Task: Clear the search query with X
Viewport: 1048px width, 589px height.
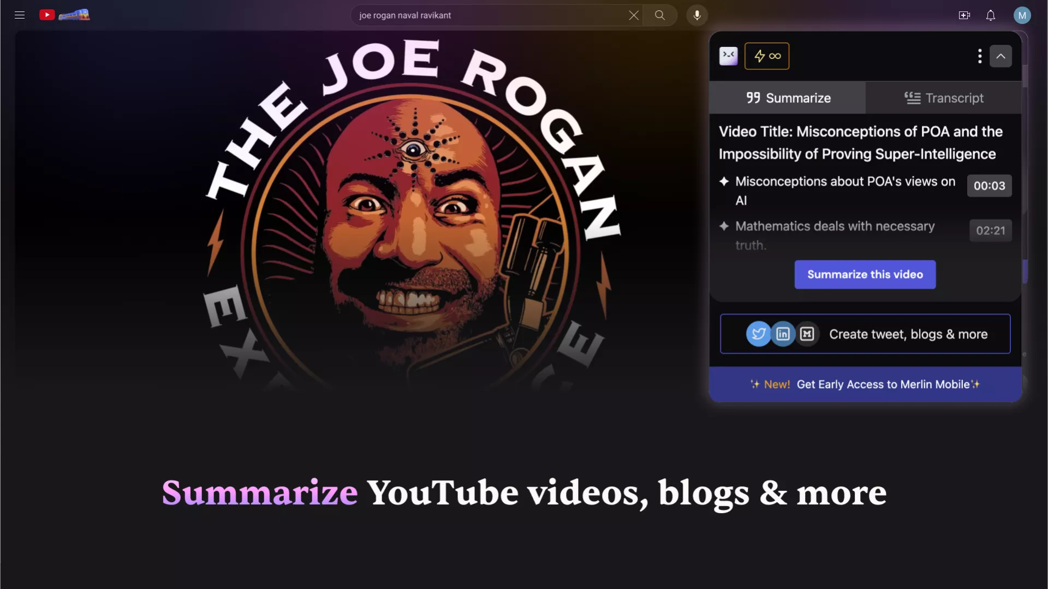Action: 633,15
